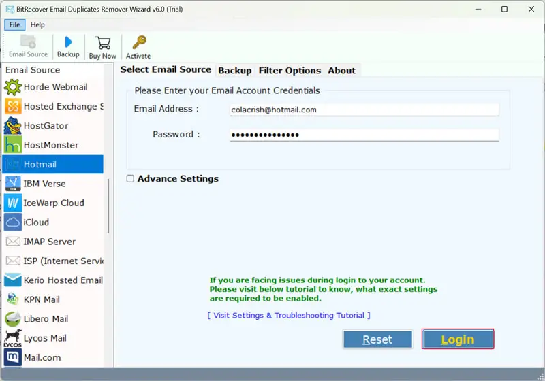Select the HostGator icon
The width and height of the screenshot is (545, 381).
(13, 126)
